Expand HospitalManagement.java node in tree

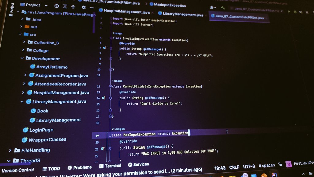[23, 92]
